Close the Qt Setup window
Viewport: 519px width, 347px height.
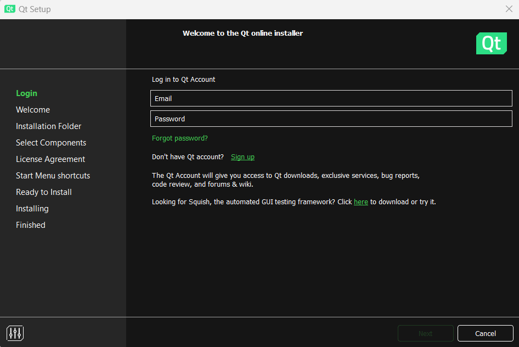coord(509,9)
